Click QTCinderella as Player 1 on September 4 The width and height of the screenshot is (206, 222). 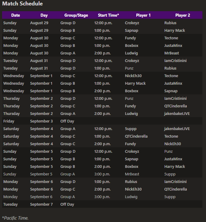point(136,136)
